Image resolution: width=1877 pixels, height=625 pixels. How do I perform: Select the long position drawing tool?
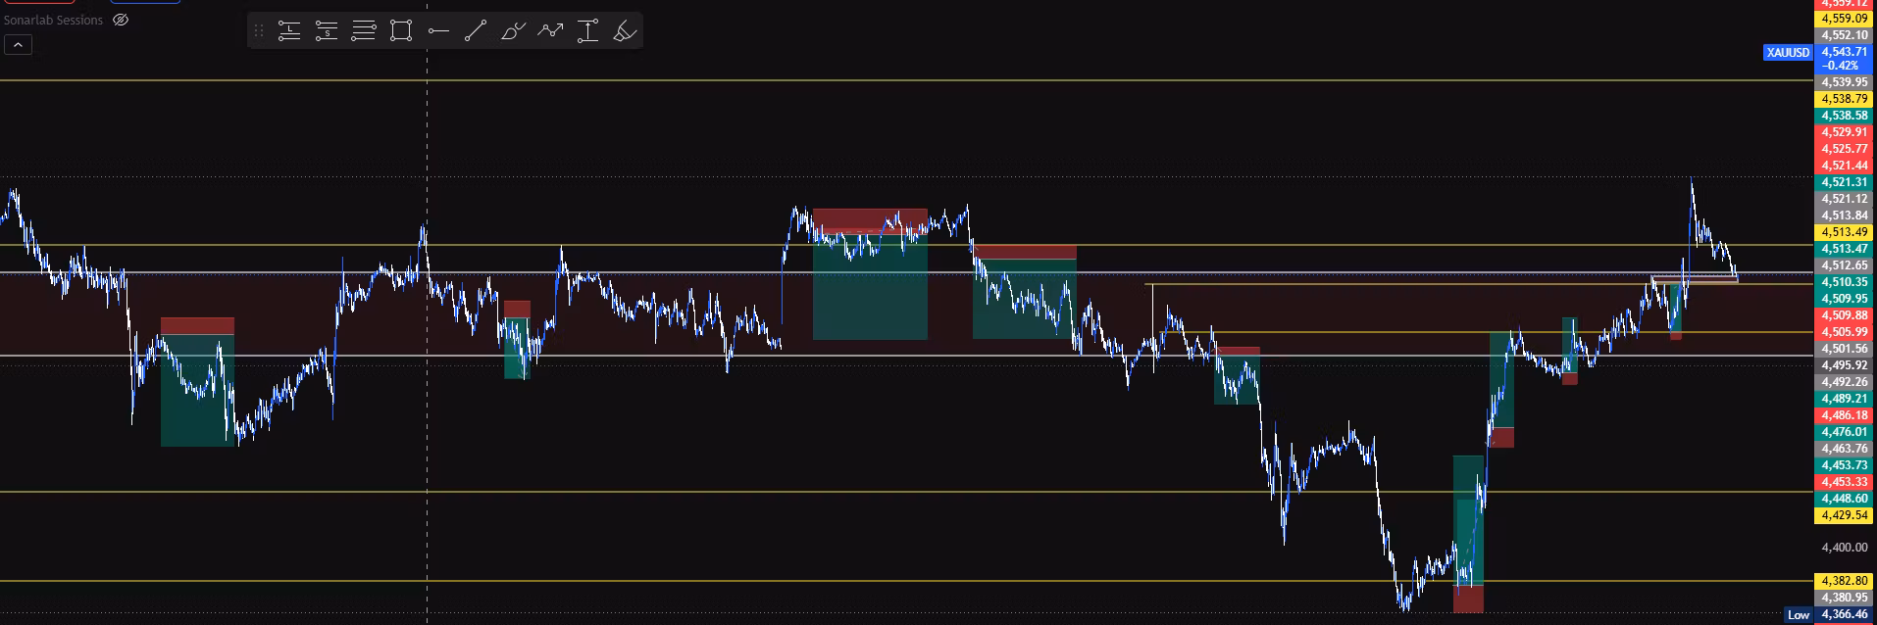288,31
